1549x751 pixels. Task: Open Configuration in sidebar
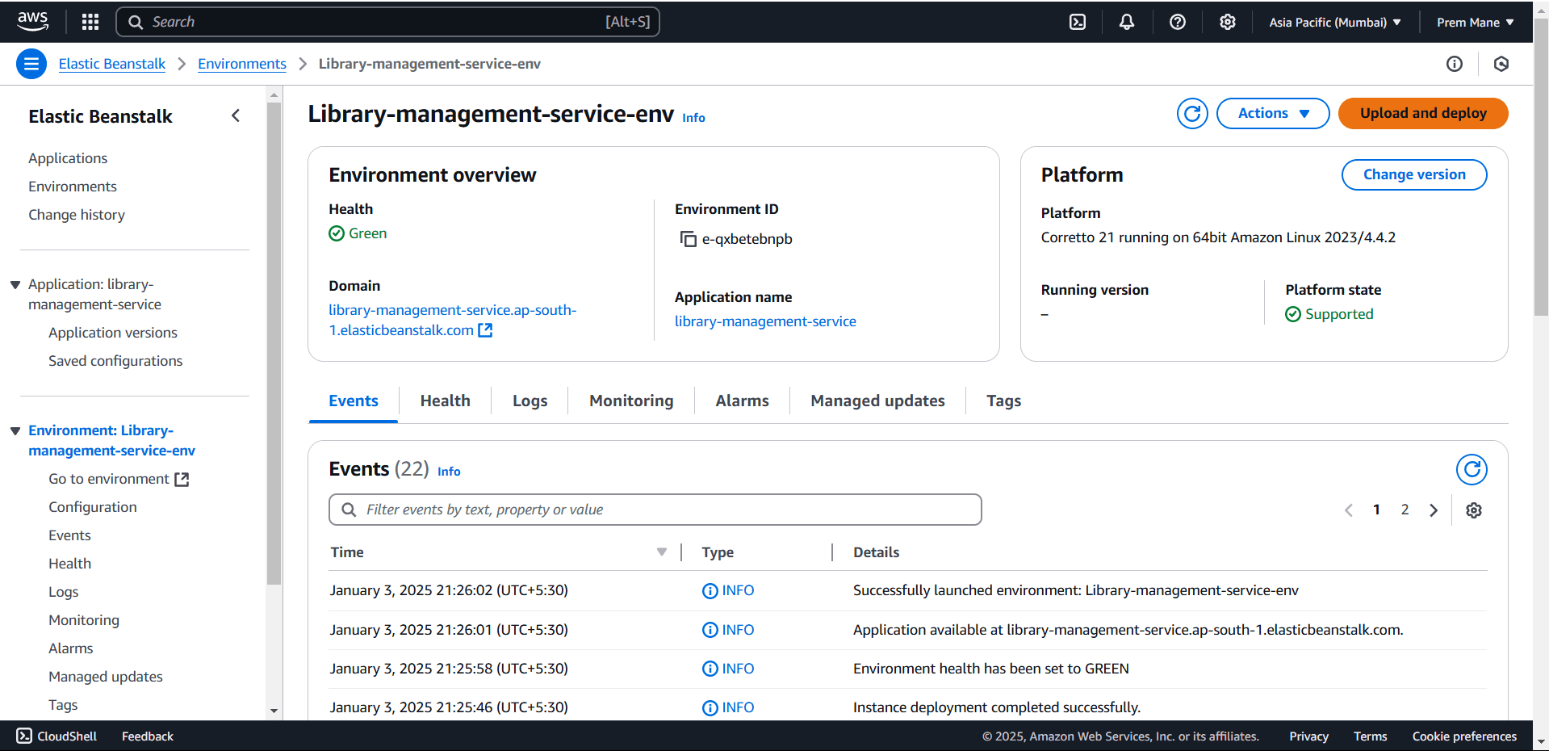pyautogui.click(x=93, y=507)
